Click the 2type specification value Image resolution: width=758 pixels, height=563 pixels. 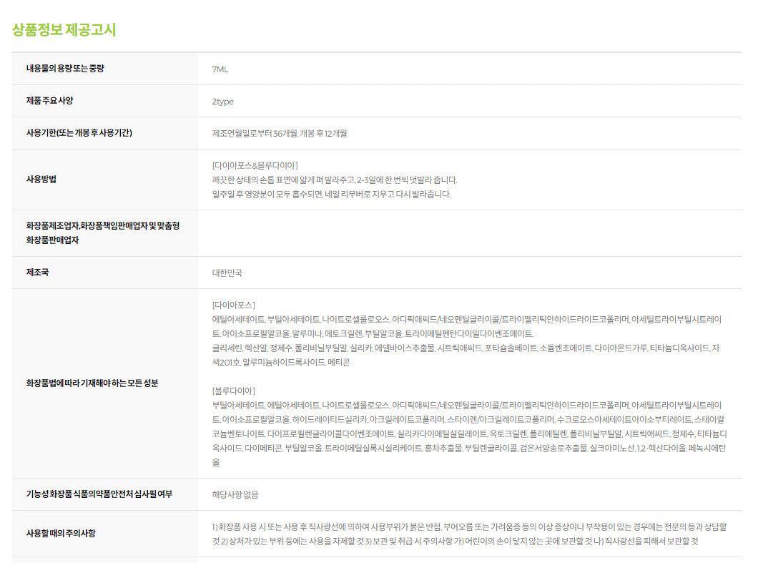tap(223, 102)
